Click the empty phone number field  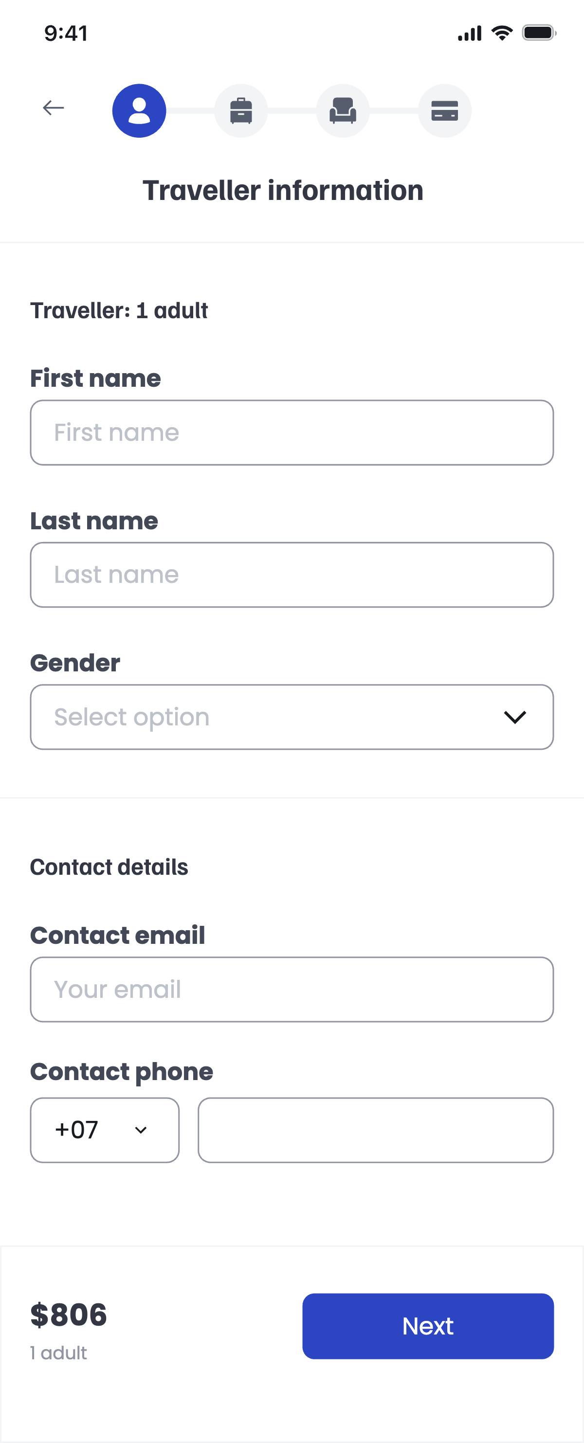[376, 1130]
